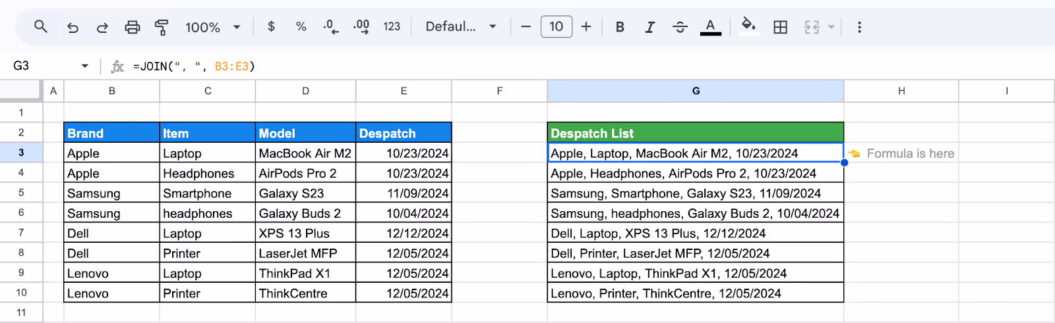Toggle strikethrough formatting
Image resolution: width=1055 pixels, height=323 pixels.
[680, 27]
